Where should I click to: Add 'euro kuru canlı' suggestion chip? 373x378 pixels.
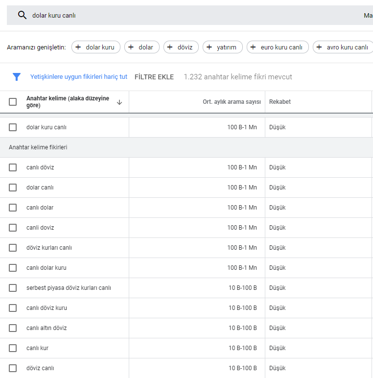tap(278, 47)
